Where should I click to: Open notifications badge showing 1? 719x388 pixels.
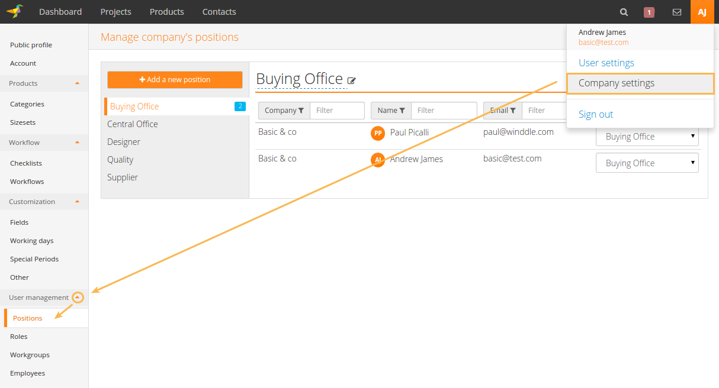click(x=649, y=12)
